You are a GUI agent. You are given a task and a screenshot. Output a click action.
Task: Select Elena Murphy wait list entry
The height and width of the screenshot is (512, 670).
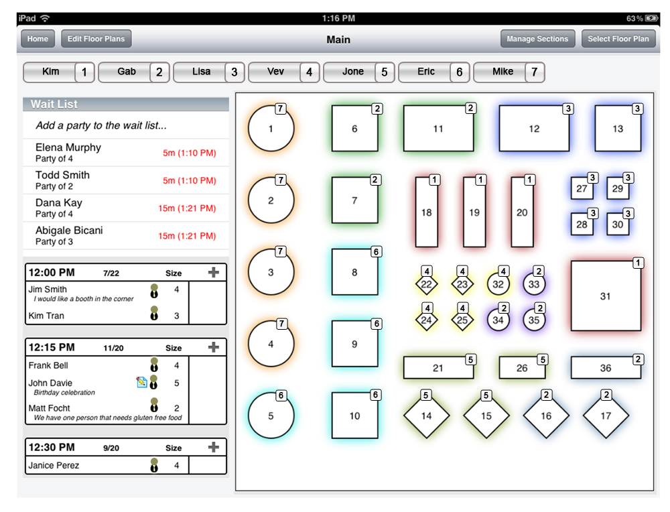tap(126, 153)
